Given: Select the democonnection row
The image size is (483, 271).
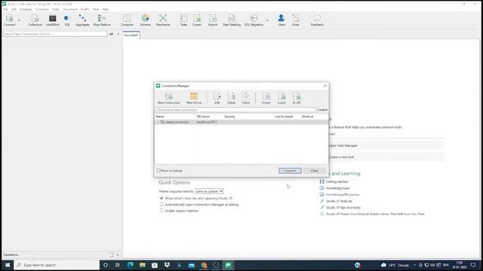Looking at the screenshot, I should 241,122.
